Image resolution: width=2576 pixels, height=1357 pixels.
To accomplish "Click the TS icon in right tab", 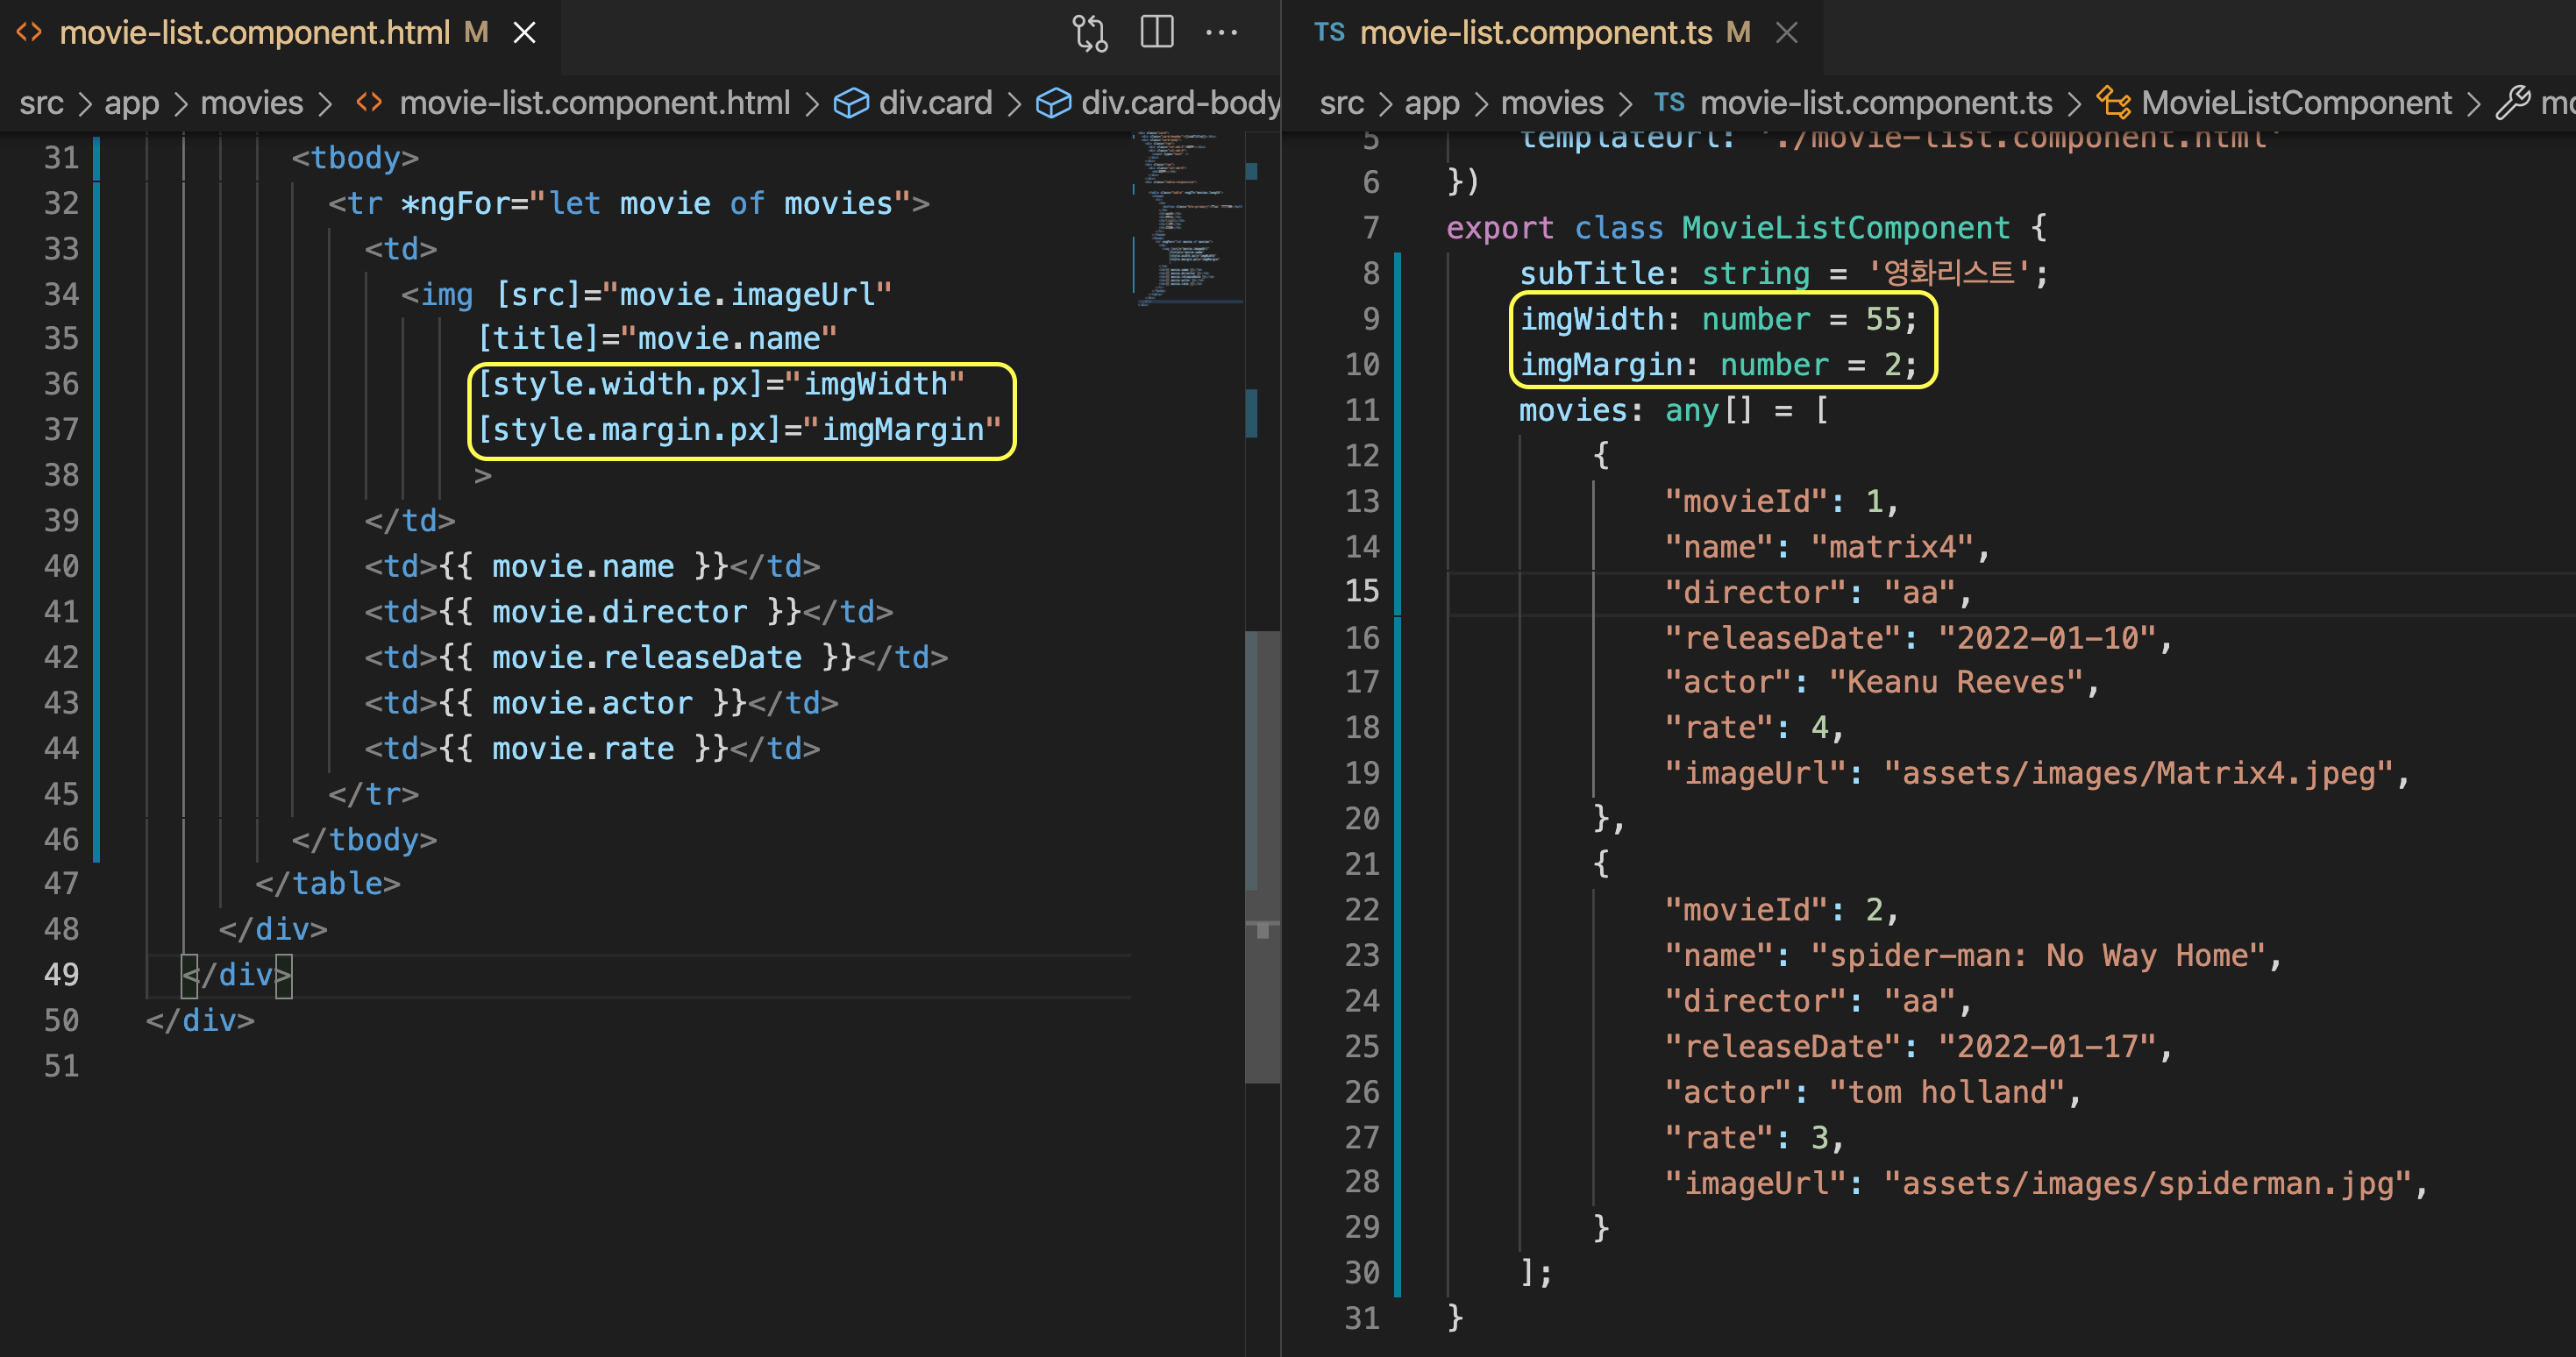I will (x=1328, y=33).
